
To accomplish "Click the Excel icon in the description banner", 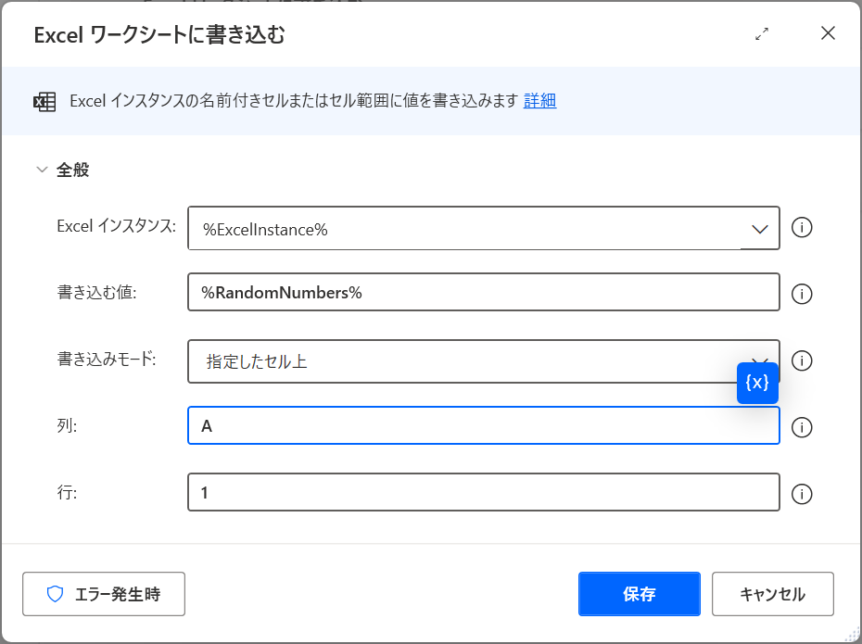I will 44,101.
